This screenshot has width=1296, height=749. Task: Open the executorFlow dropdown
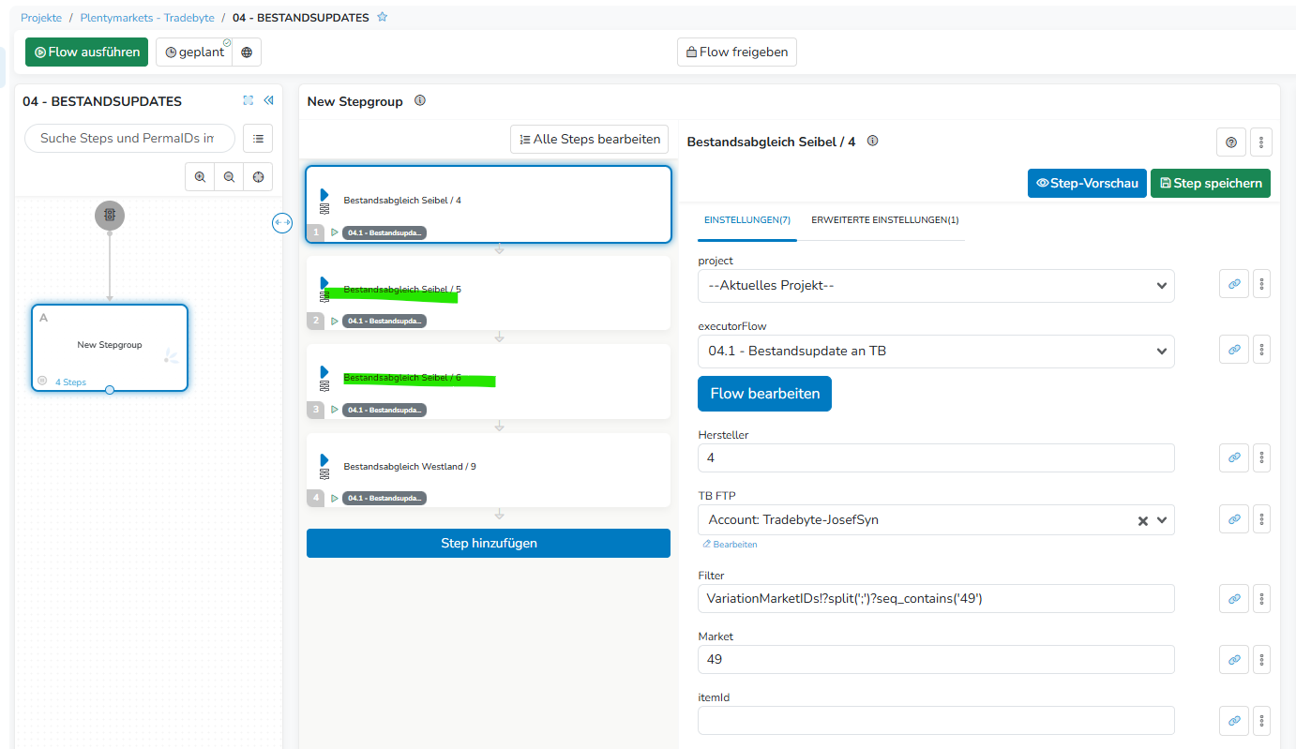click(935, 351)
